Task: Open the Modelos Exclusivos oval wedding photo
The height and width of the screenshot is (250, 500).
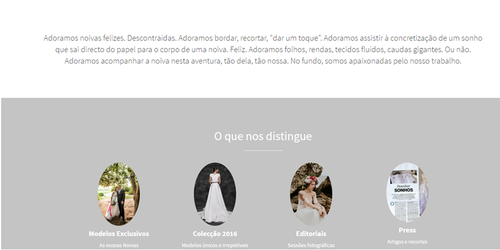Action: (x=119, y=194)
